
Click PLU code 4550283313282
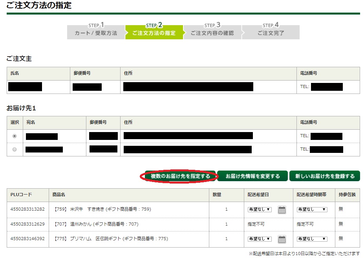point(27,209)
